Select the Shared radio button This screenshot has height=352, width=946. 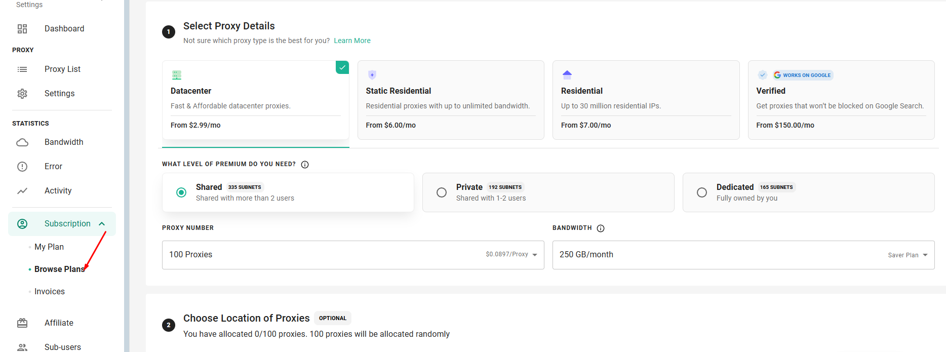pos(181,192)
